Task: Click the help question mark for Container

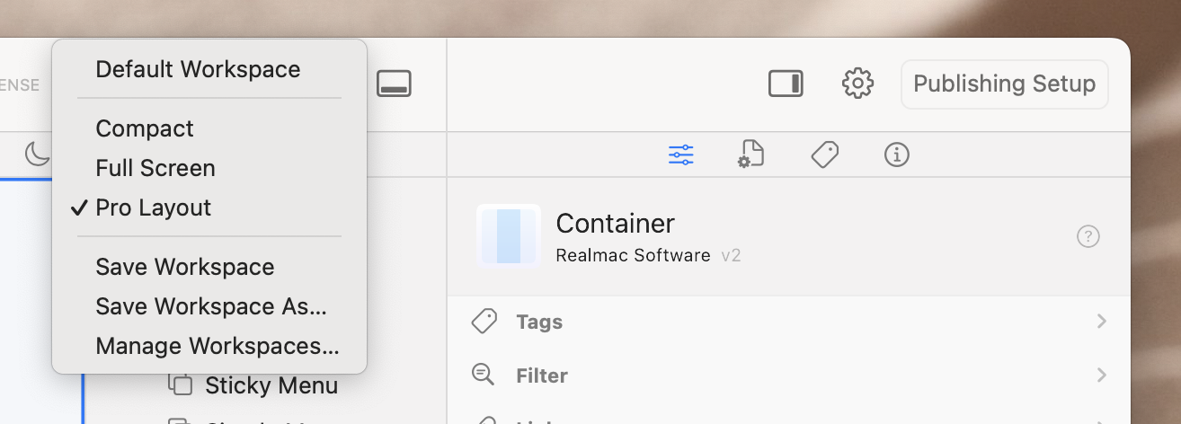Action: pos(1088,237)
